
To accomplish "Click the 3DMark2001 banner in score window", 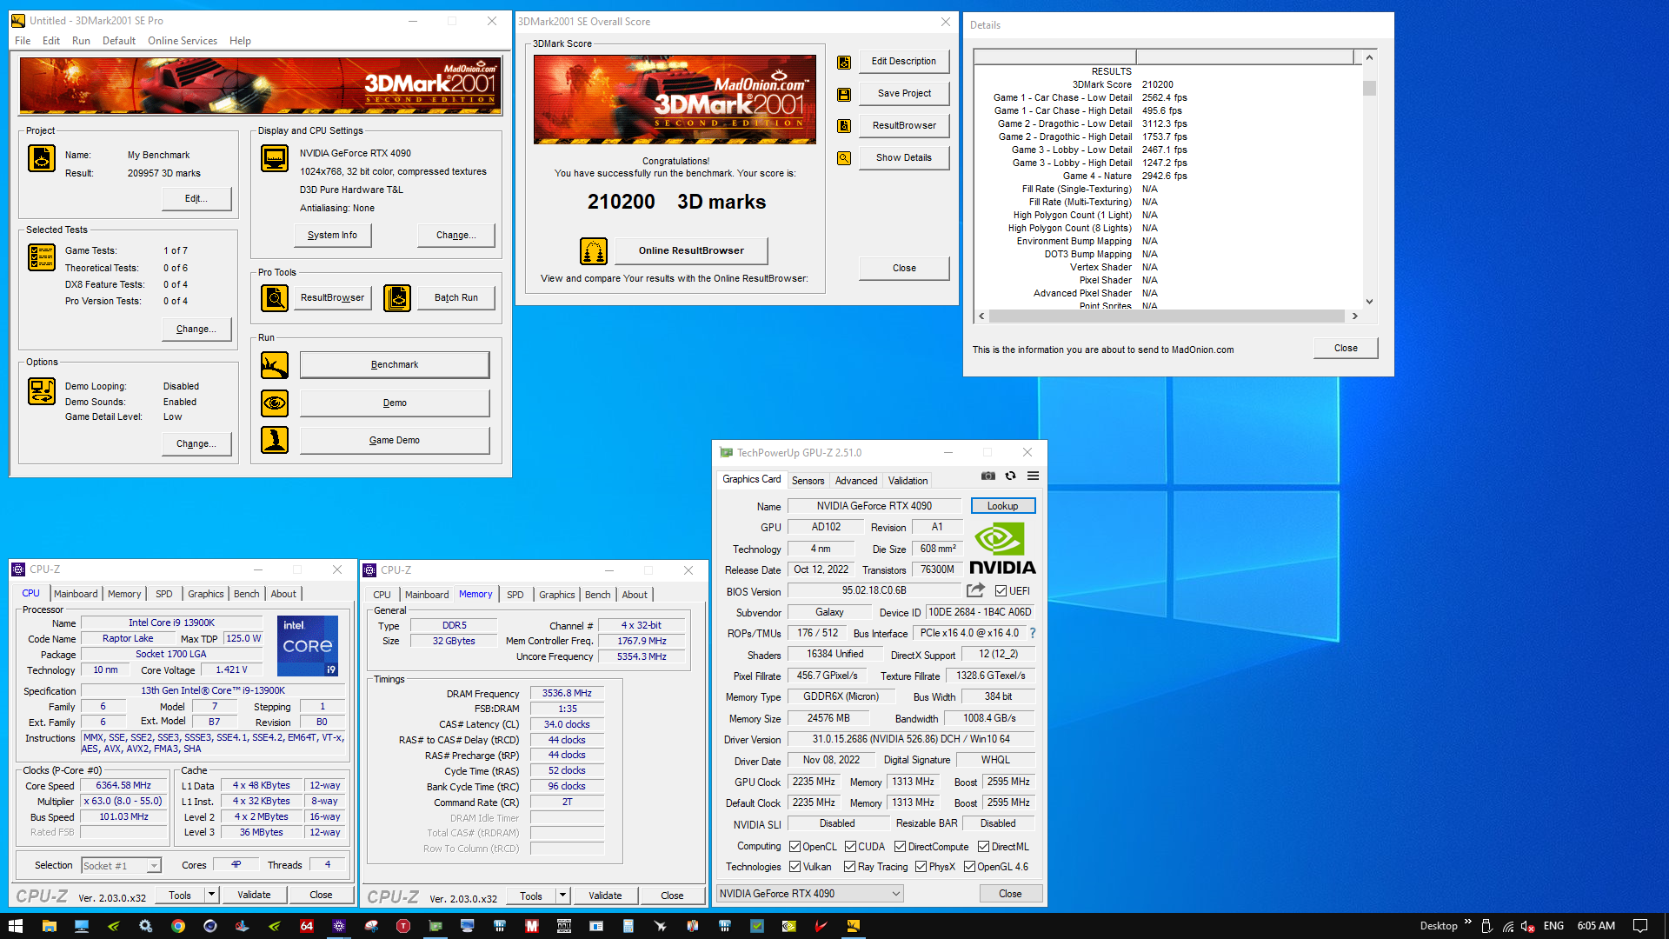I will (x=675, y=99).
